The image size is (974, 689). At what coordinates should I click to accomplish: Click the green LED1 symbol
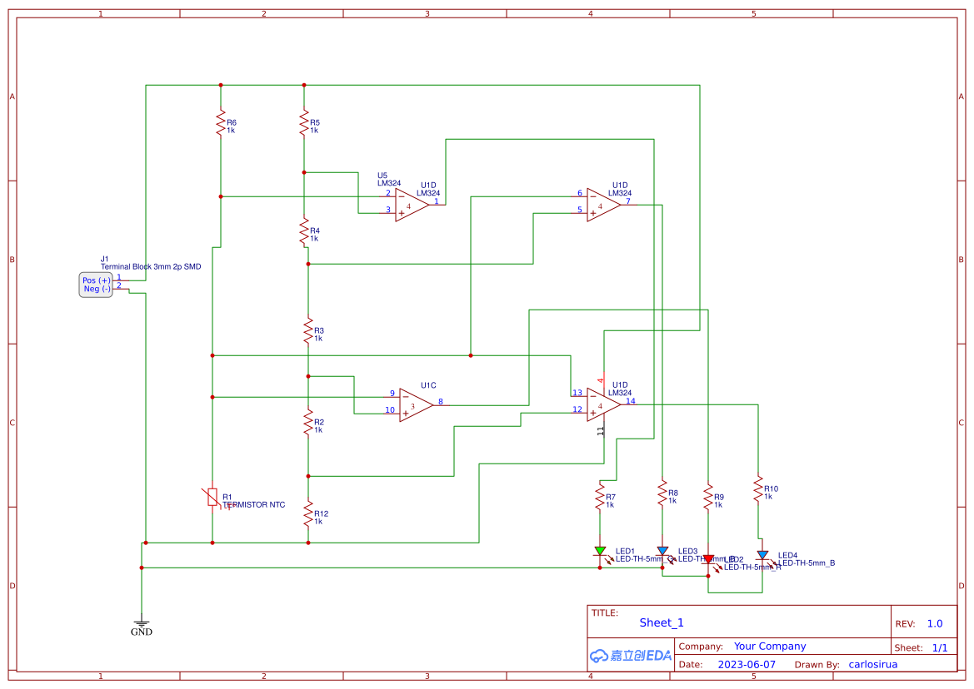click(x=602, y=551)
